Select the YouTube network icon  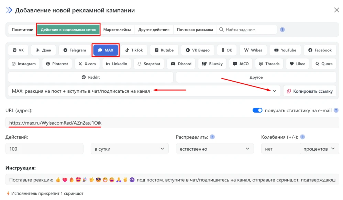(x=285, y=50)
